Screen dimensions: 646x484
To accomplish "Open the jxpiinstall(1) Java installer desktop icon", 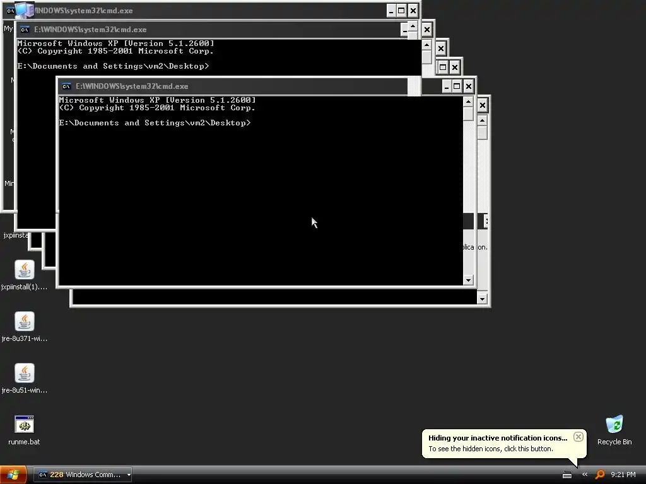I will [x=25, y=275].
